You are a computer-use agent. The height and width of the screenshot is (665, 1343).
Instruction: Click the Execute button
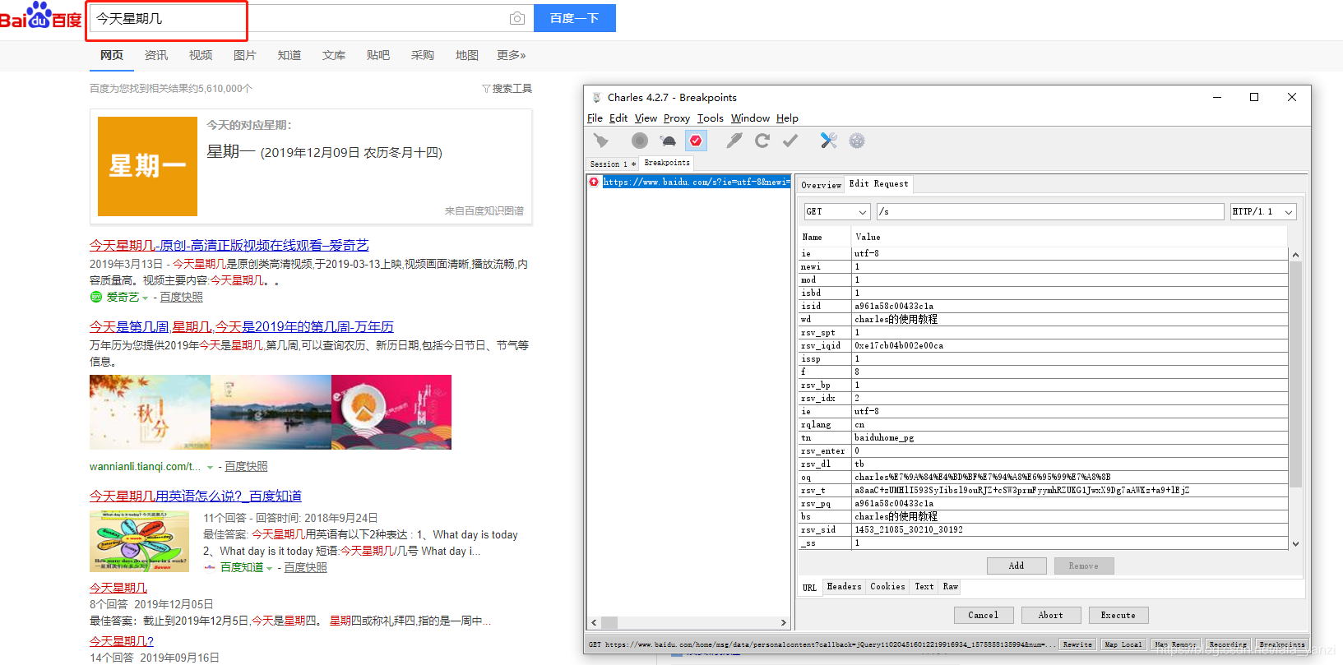pos(1118,615)
